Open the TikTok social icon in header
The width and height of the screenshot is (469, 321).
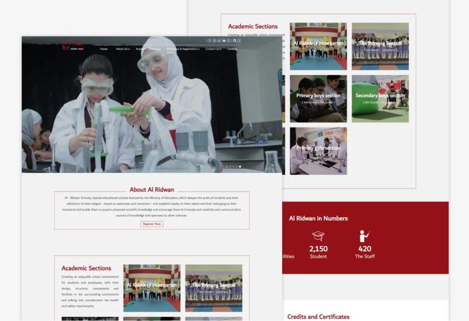(219, 41)
